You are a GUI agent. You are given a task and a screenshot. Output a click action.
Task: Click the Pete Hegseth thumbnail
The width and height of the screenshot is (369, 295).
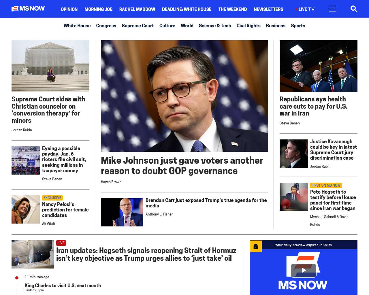coord(294,197)
